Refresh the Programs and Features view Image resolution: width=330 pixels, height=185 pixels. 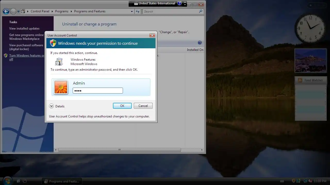(x=137, y=11)
